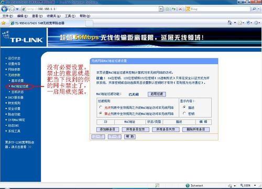Select the 描述 display content radio
The image size is (262, 189).
coord(184,107)
